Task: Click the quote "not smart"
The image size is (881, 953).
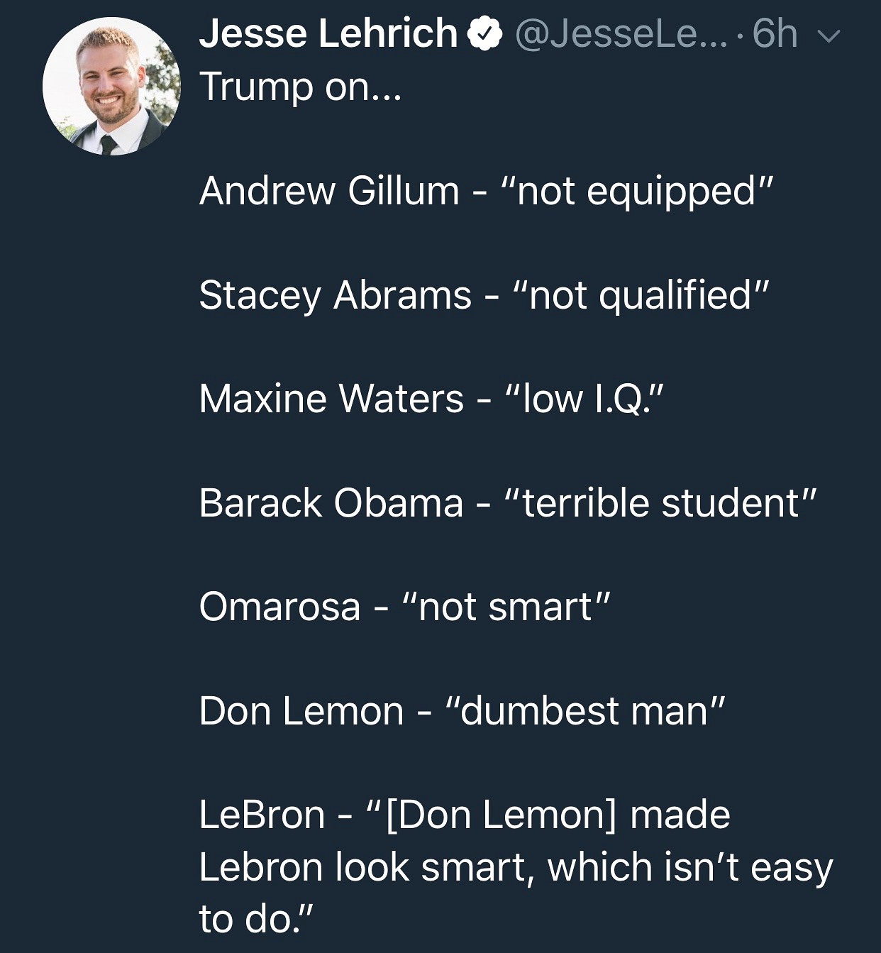Action: coord(505,607)
